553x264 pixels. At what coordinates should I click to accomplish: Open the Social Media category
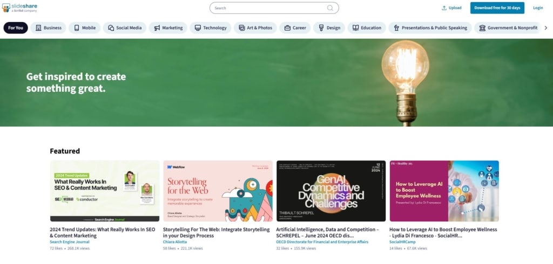tap(125, 28)
